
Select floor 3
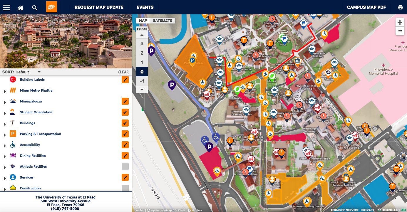point(142,44)
